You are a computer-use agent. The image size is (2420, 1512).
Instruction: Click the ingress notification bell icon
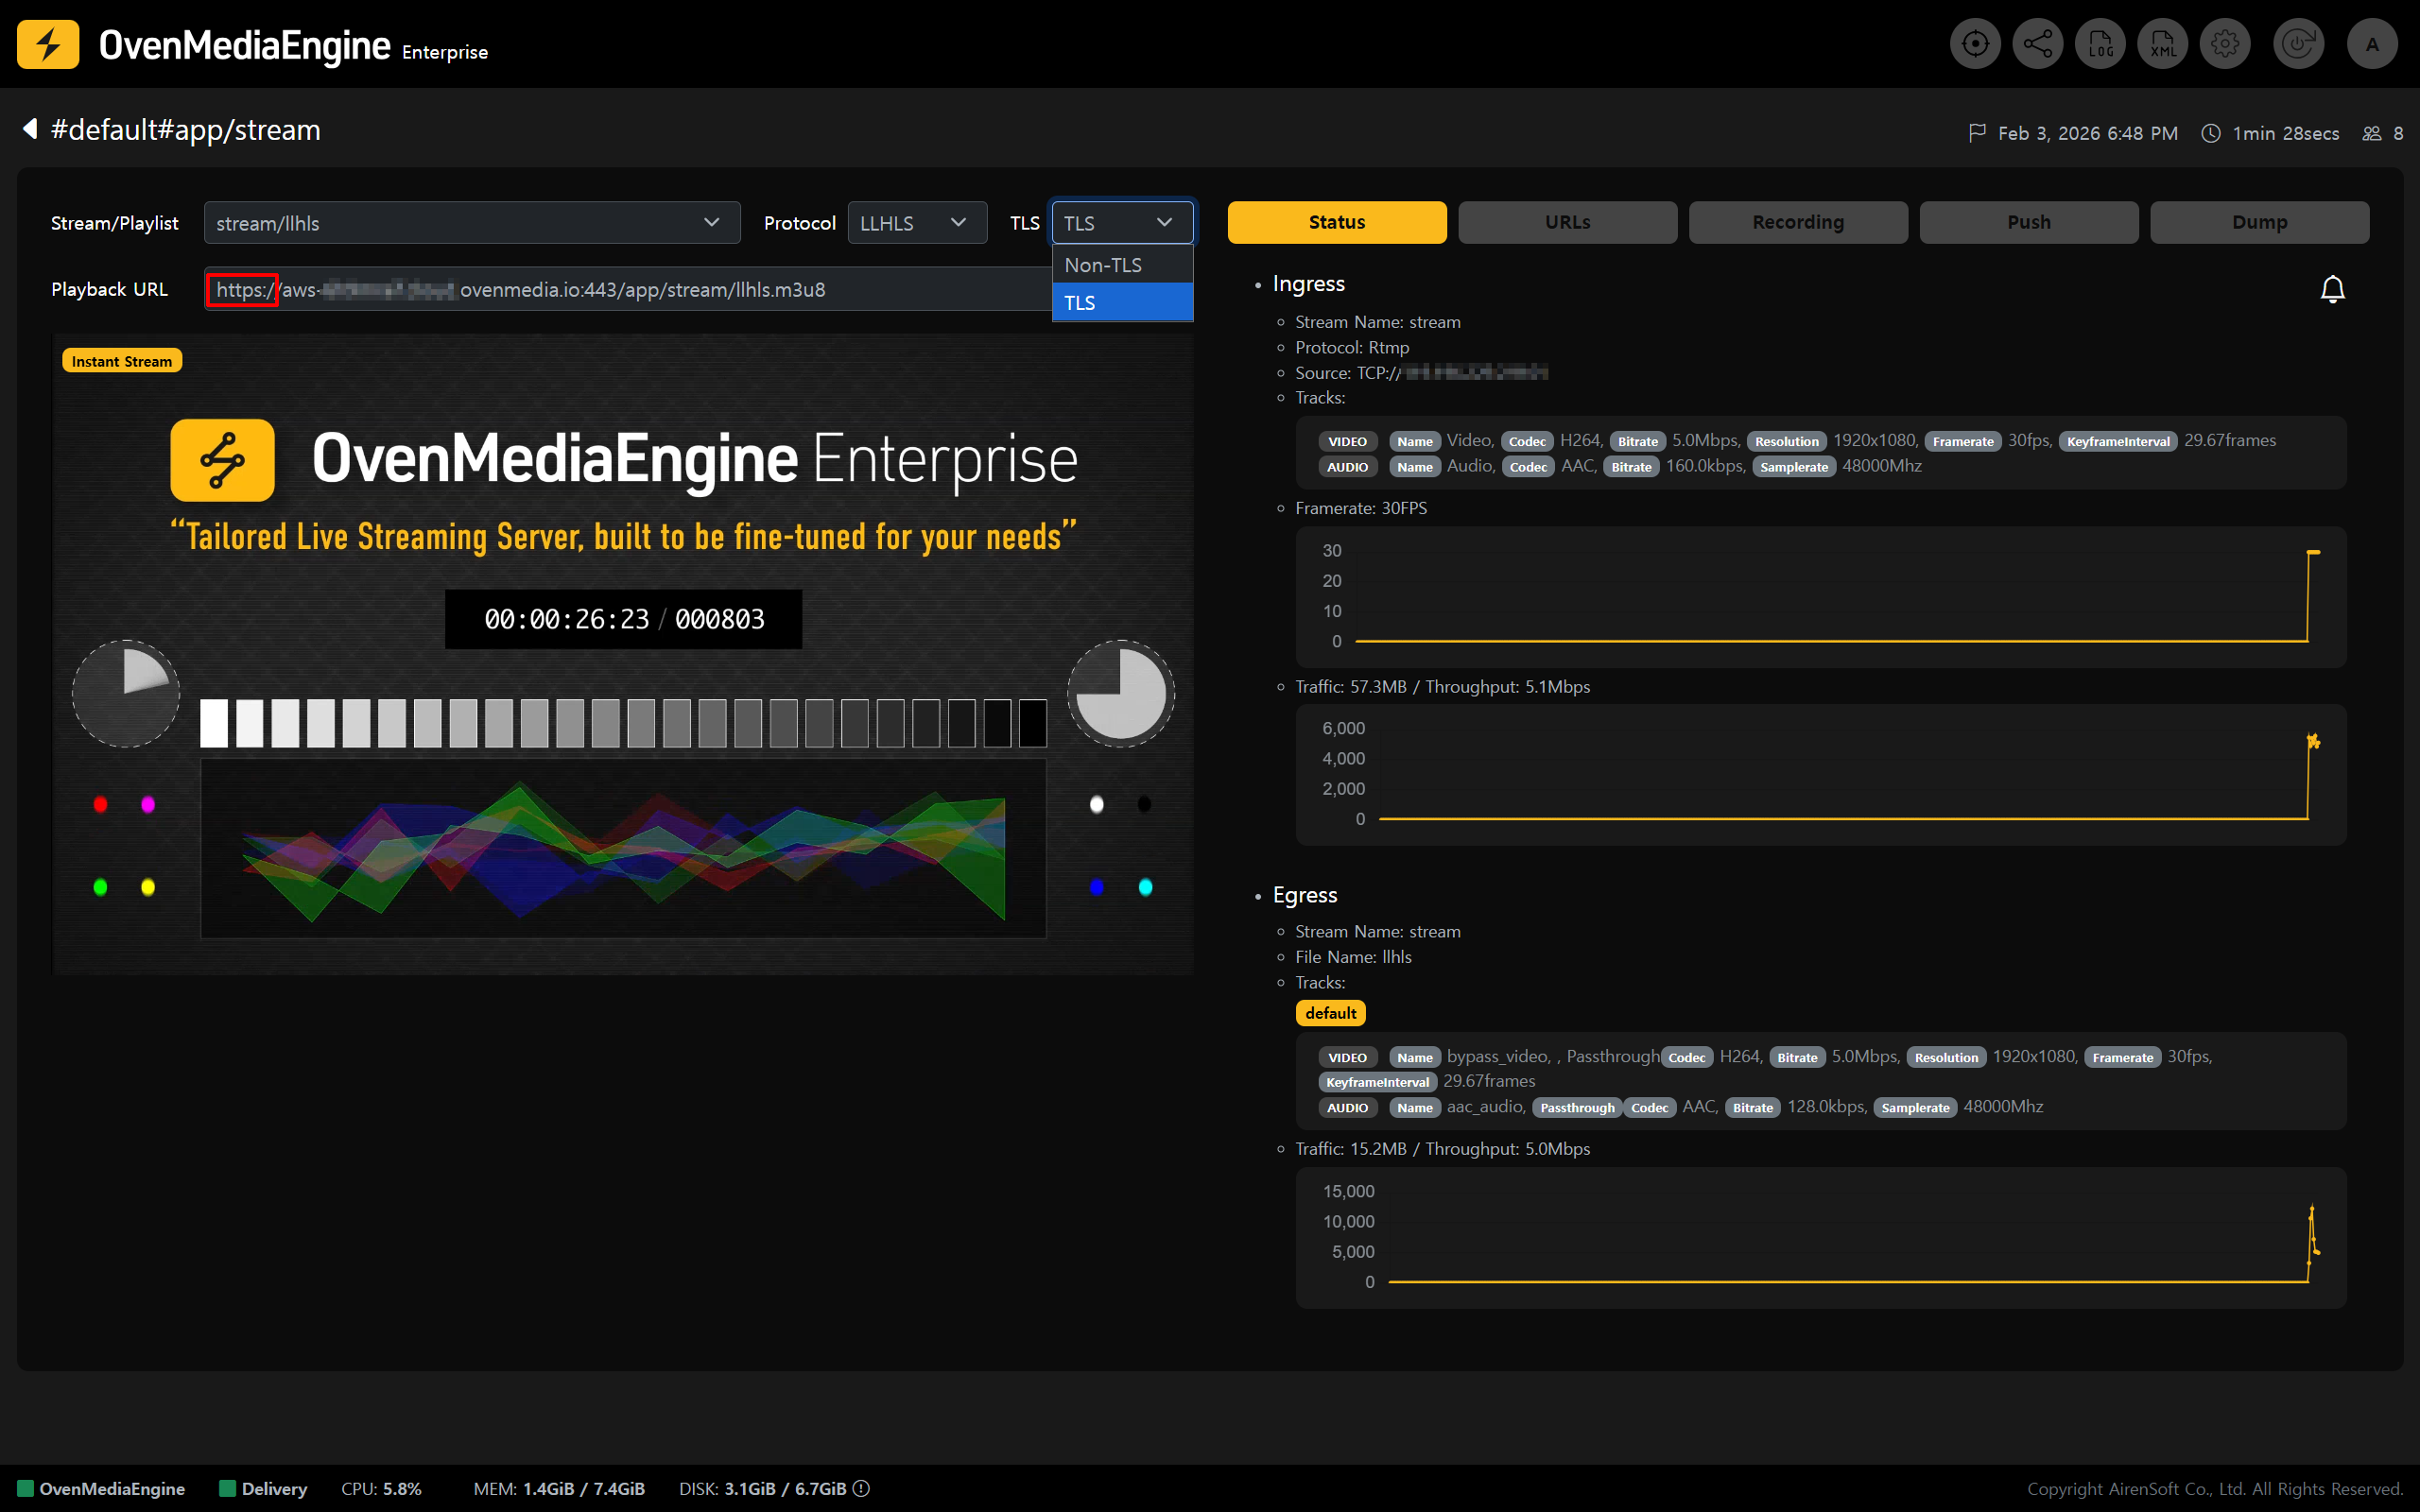tap(2332, 289)
